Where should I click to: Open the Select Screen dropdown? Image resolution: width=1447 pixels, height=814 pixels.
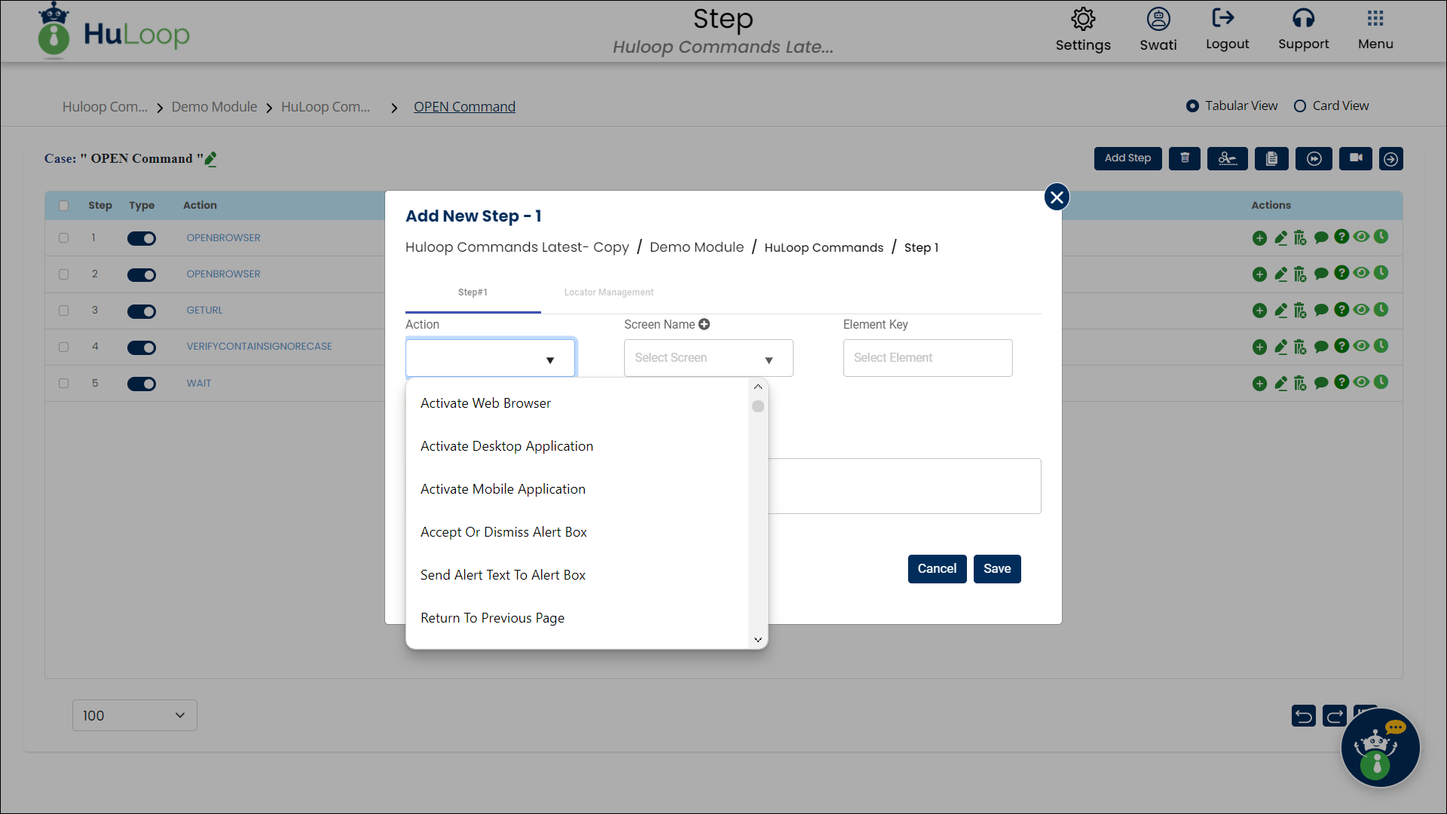point(708,358)
